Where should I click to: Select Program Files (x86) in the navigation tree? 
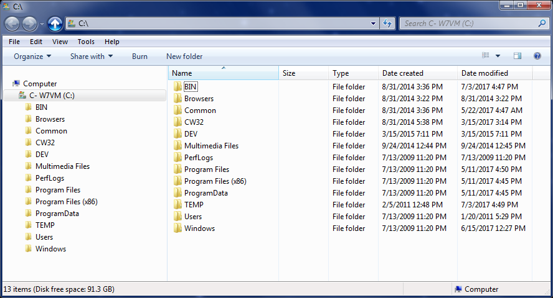coord(66,202)
